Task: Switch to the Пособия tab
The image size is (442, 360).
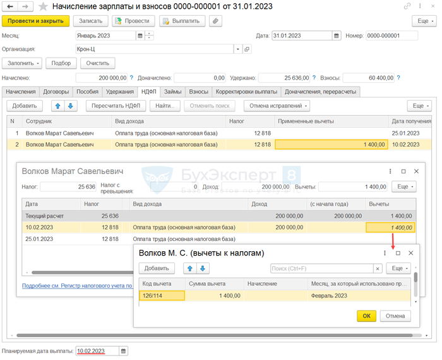Action: (x=87, y=92)
